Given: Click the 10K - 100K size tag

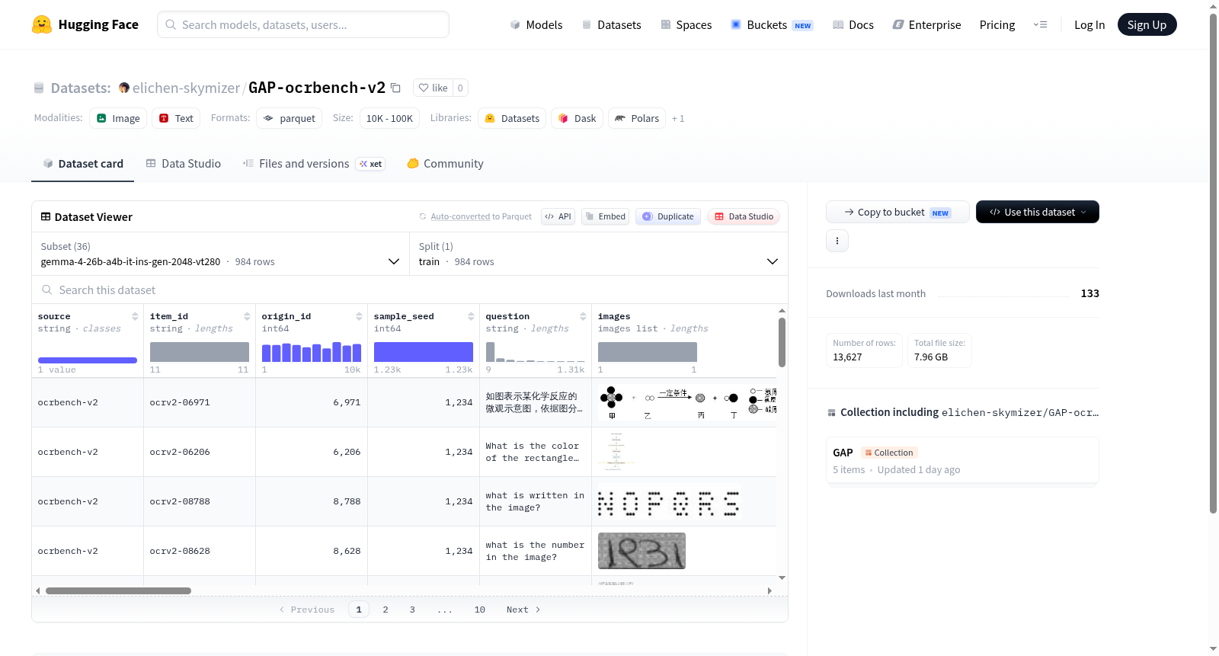Looking at the screenshot, I should coord(389,118).
